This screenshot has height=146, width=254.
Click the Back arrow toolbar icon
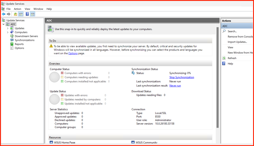[4, 14]
